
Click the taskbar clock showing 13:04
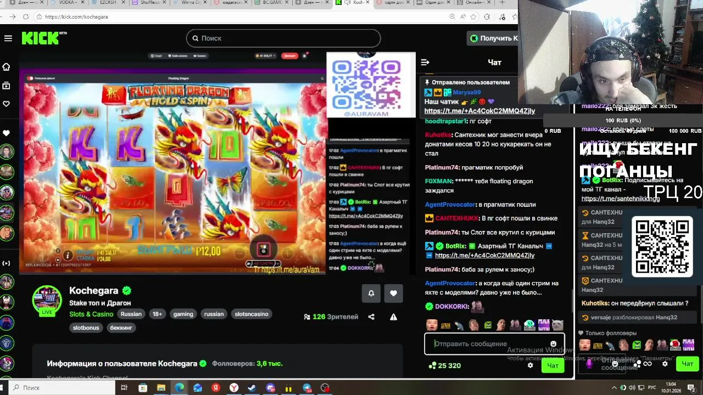click(671, 387)
